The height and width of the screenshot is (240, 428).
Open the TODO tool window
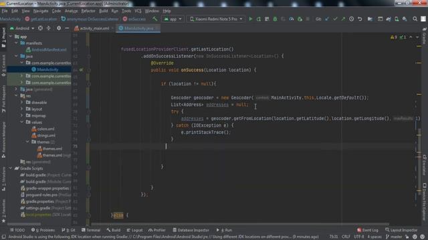17,230
